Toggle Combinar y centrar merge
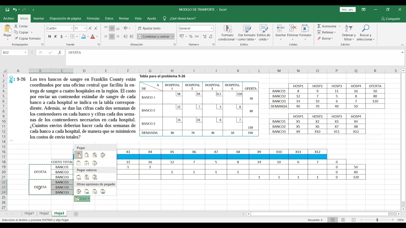Screen dimensions: 406x228 click(154, 36)
